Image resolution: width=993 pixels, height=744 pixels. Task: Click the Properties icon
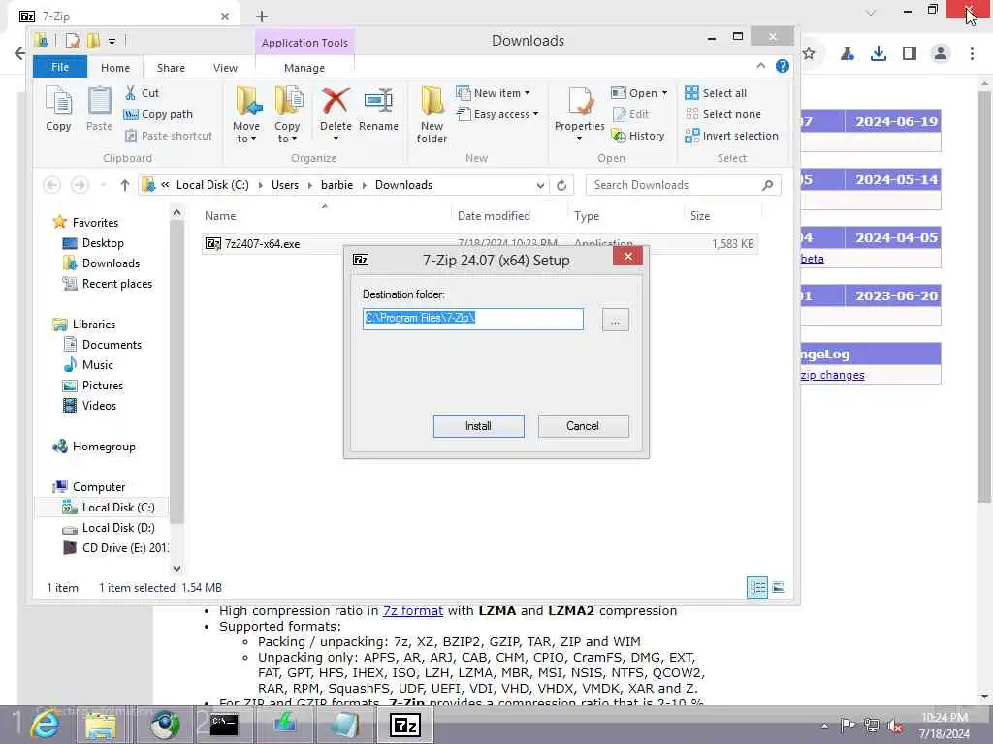pyautogui.click(x=580, y=101)
